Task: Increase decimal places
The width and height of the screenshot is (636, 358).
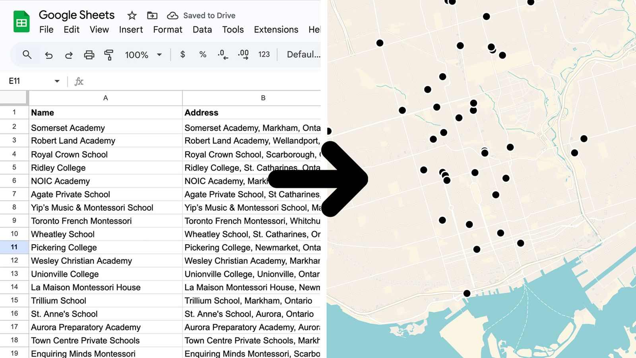Action: [243, 55]
